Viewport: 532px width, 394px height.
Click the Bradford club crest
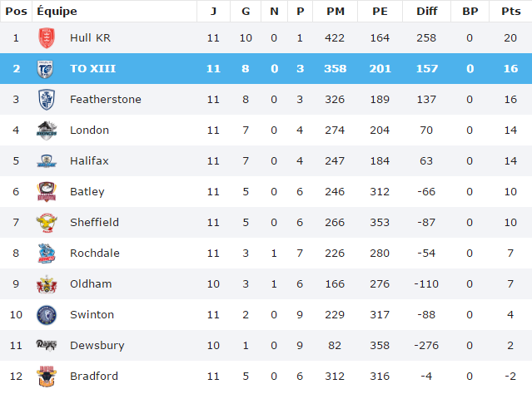coord(46,377)
